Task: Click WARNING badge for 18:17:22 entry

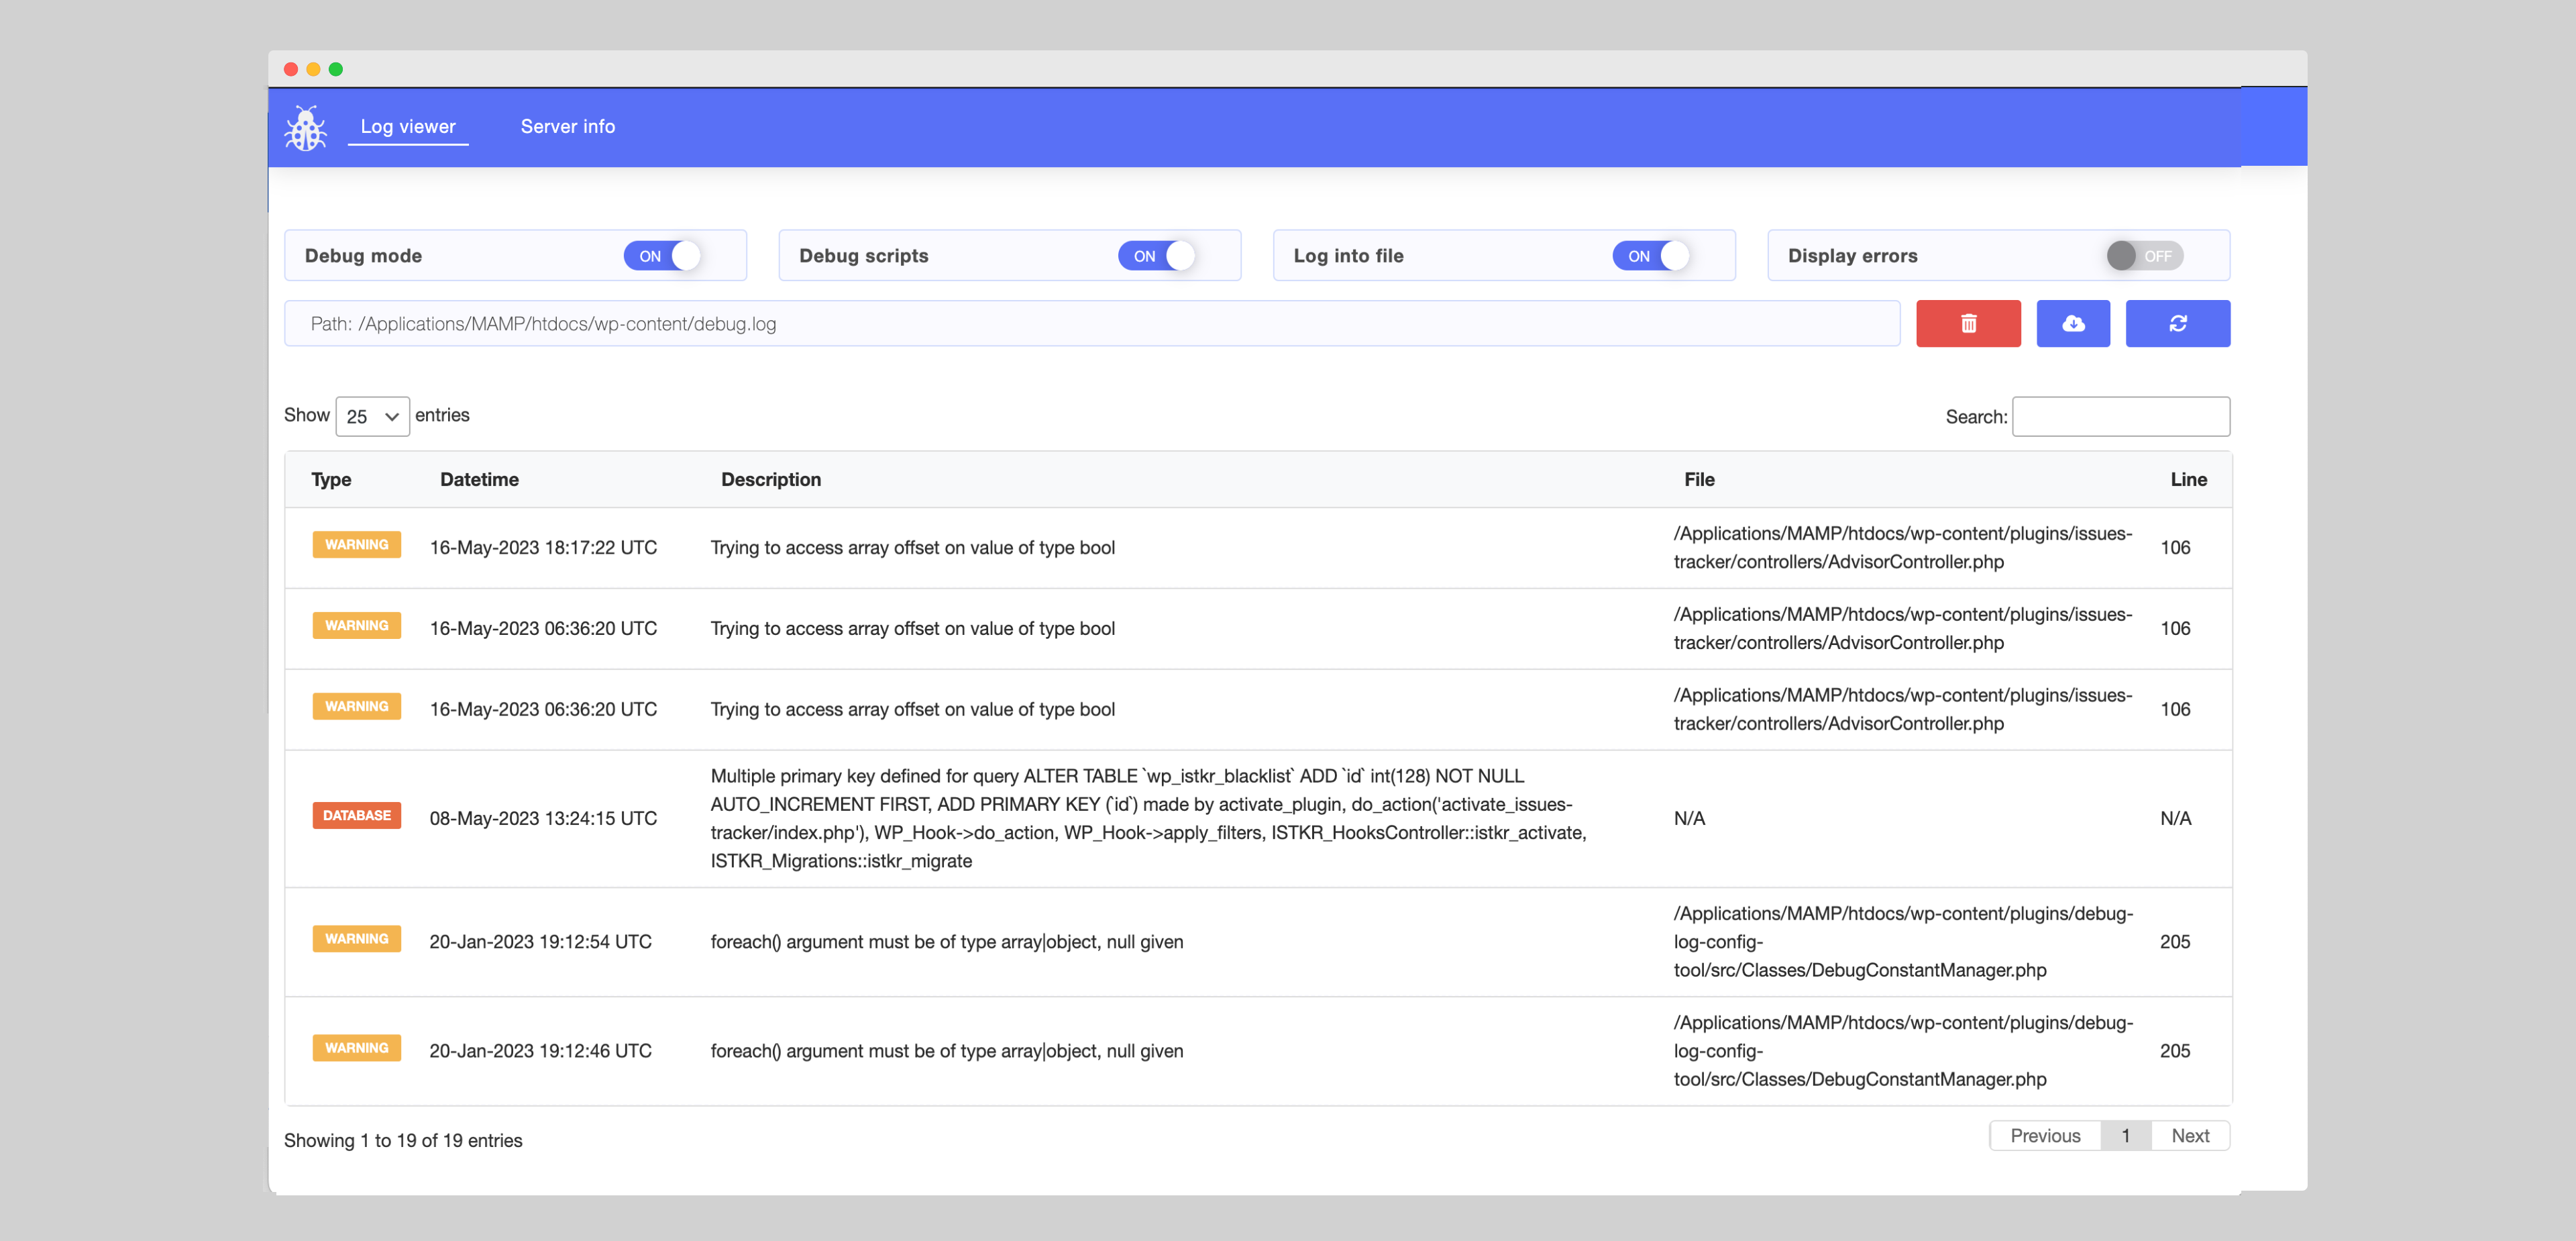Action: (x=356, y=544)
